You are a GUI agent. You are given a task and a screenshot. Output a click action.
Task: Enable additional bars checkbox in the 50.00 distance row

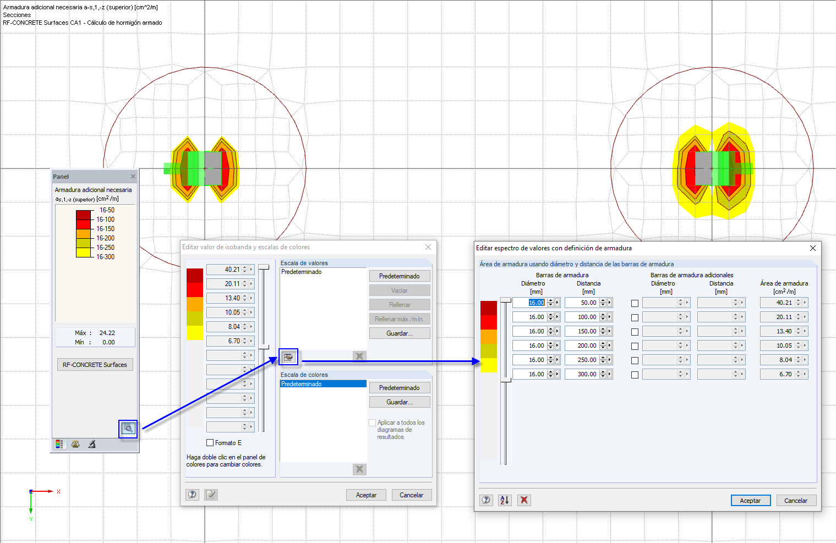coord(635,303)
